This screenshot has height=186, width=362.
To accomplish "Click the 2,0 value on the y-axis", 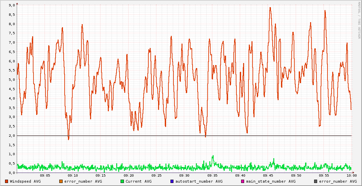I will [x=12, y=135].
